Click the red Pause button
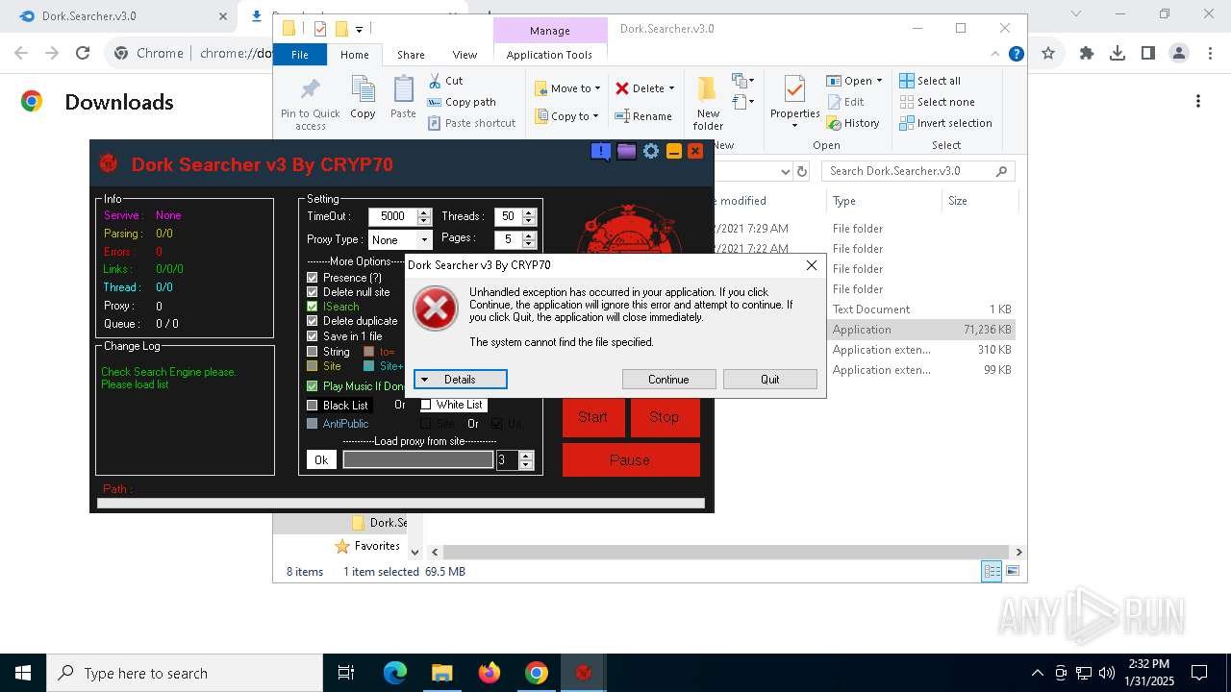 pos(631,460)
